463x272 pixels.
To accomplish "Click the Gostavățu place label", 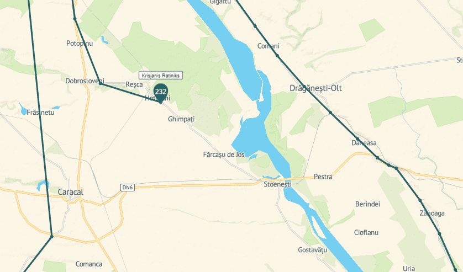I will click(312, 250).
